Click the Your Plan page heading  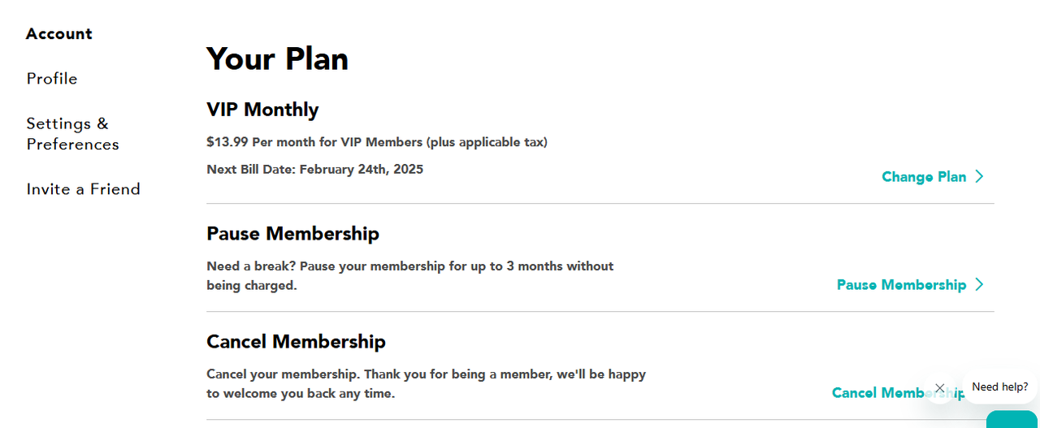[277, 59]
